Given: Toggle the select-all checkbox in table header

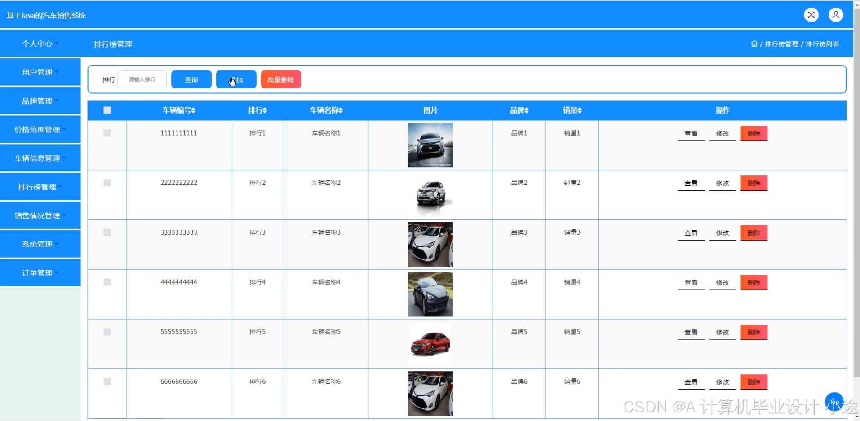Looking at the screenshot, I should [107, 110].
